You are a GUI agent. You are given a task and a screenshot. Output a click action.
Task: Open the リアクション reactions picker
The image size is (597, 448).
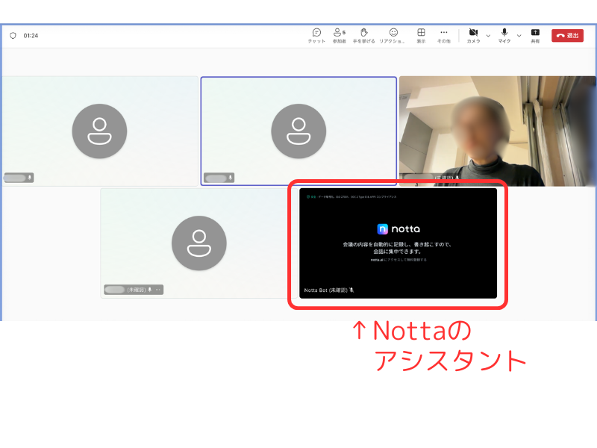tap(393, 35)
